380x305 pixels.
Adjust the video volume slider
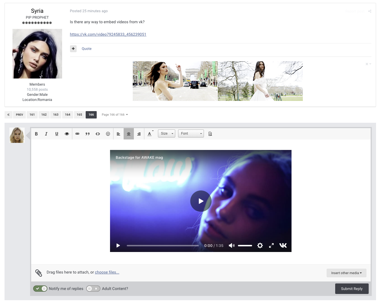tap(245, 245)
